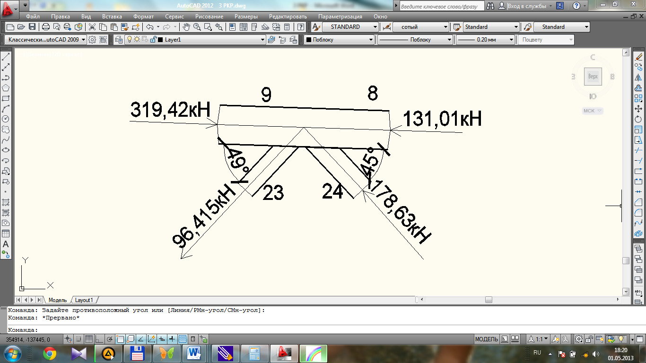The height and width of the screenshot is (363, 646).
Task: Toggle Ortho Mode in status bar
Action: point(99,339)
